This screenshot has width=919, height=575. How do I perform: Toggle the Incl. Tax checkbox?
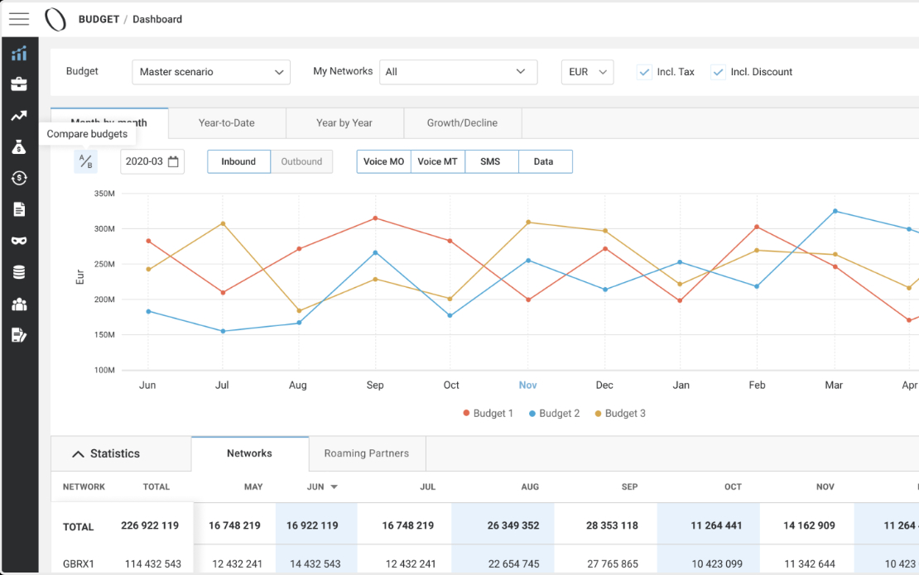point(644,72)
